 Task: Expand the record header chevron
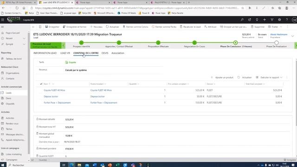(x=293, y=36)
